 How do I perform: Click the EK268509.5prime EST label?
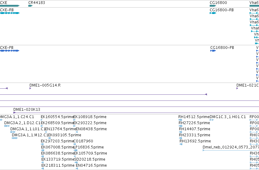pos(57,123)
